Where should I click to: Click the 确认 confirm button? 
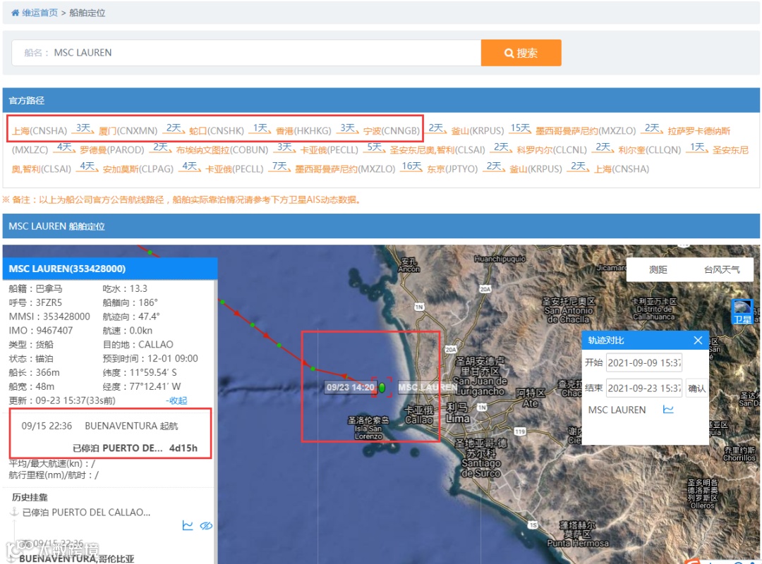click(x=696, y=388)
